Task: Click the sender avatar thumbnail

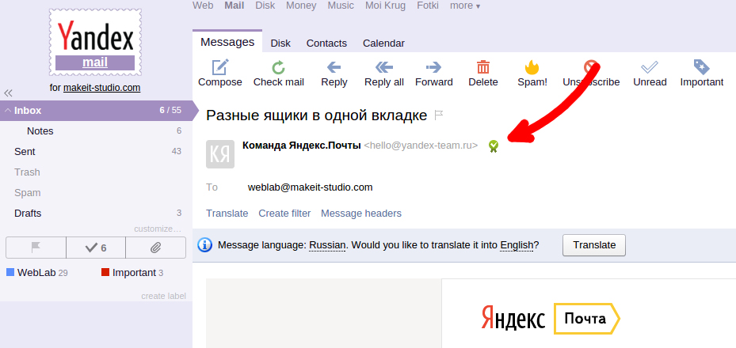Action: click(x=220, y=154)
